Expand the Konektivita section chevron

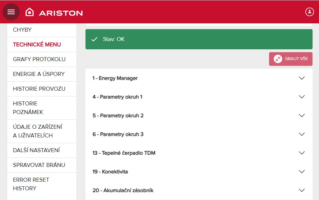pos(301,172)
